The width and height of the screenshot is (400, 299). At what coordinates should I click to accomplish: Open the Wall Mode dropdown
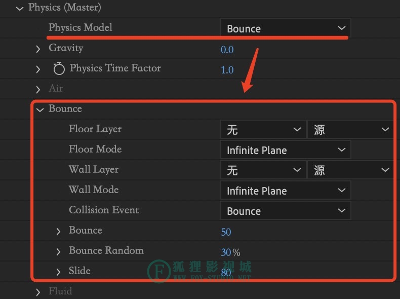click(285, 190)
